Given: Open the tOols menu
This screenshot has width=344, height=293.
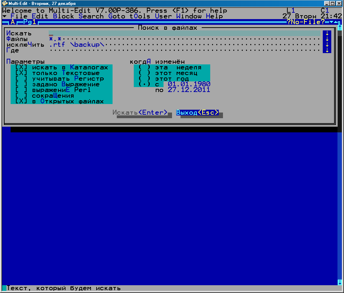Looking at the screenshot, I should click(x=140, y=16).
